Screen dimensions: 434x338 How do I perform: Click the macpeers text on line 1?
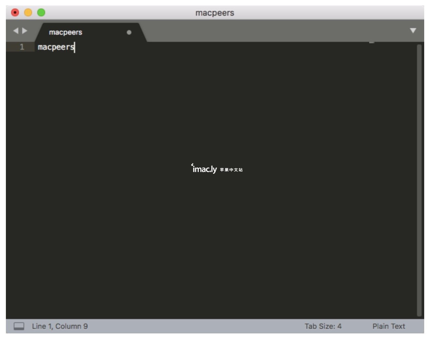point(56,47)
